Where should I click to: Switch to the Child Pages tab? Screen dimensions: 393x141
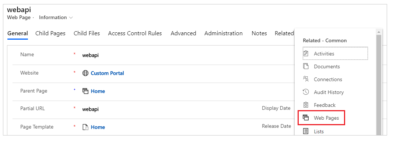[x=50, y=33]
